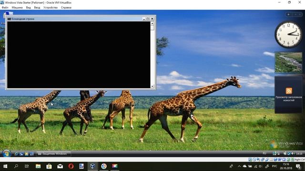This screenshot has width=305, height=171.
Task: Open the Машина menu
Action: coord(17,8)
